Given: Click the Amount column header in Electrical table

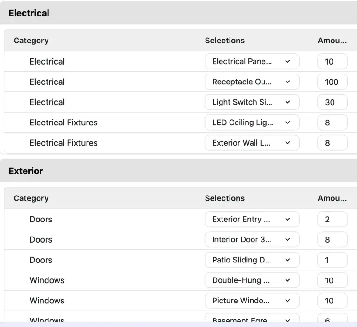Looking at the screenshot, I should point(332,41).
